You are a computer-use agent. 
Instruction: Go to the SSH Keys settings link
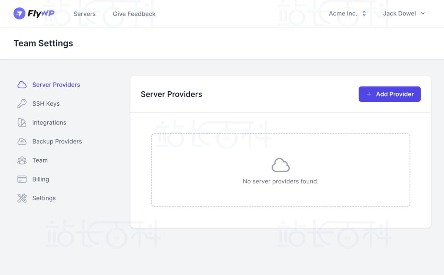(x=46, y=103)
